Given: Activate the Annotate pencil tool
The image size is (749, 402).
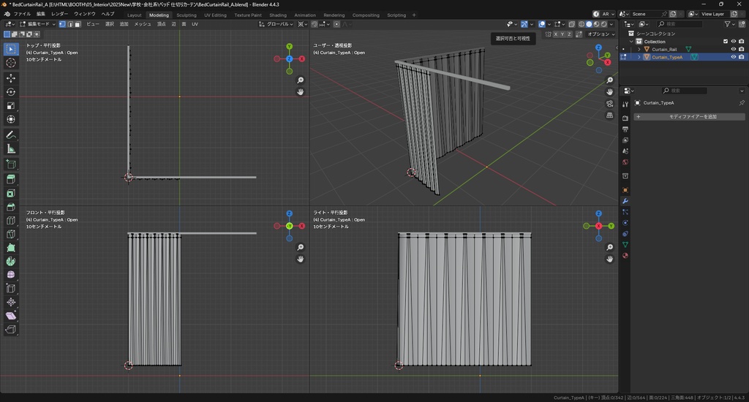Looking at the screenshot, I should point(11,135).
